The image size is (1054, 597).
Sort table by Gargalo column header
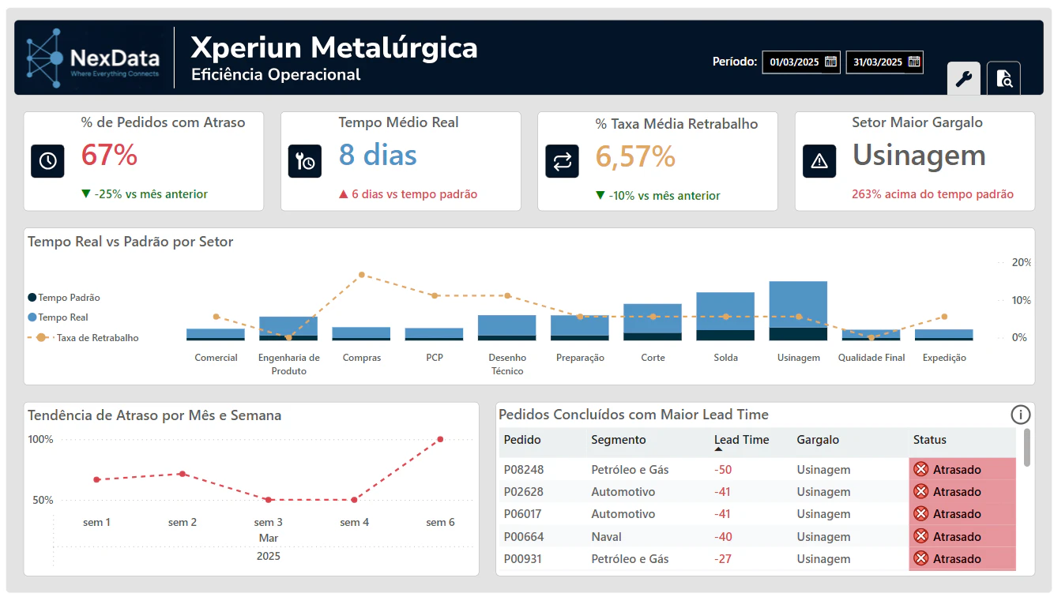click(818, 440)
